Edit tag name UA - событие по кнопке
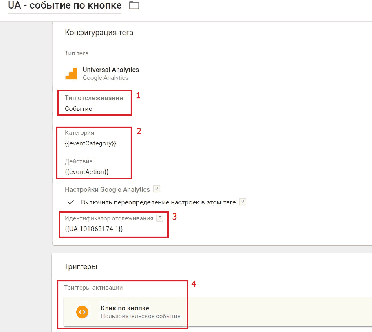This screenshot has height=332, width=372. pos(64,5)
